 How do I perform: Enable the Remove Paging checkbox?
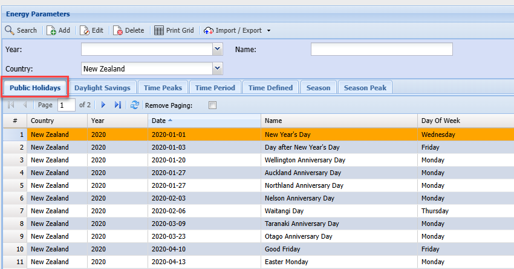[212, 105]
